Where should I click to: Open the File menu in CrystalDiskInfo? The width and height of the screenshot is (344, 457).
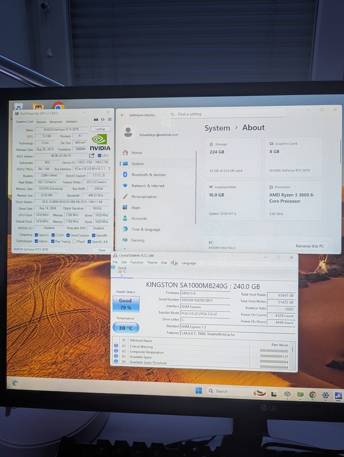(115, 262)
